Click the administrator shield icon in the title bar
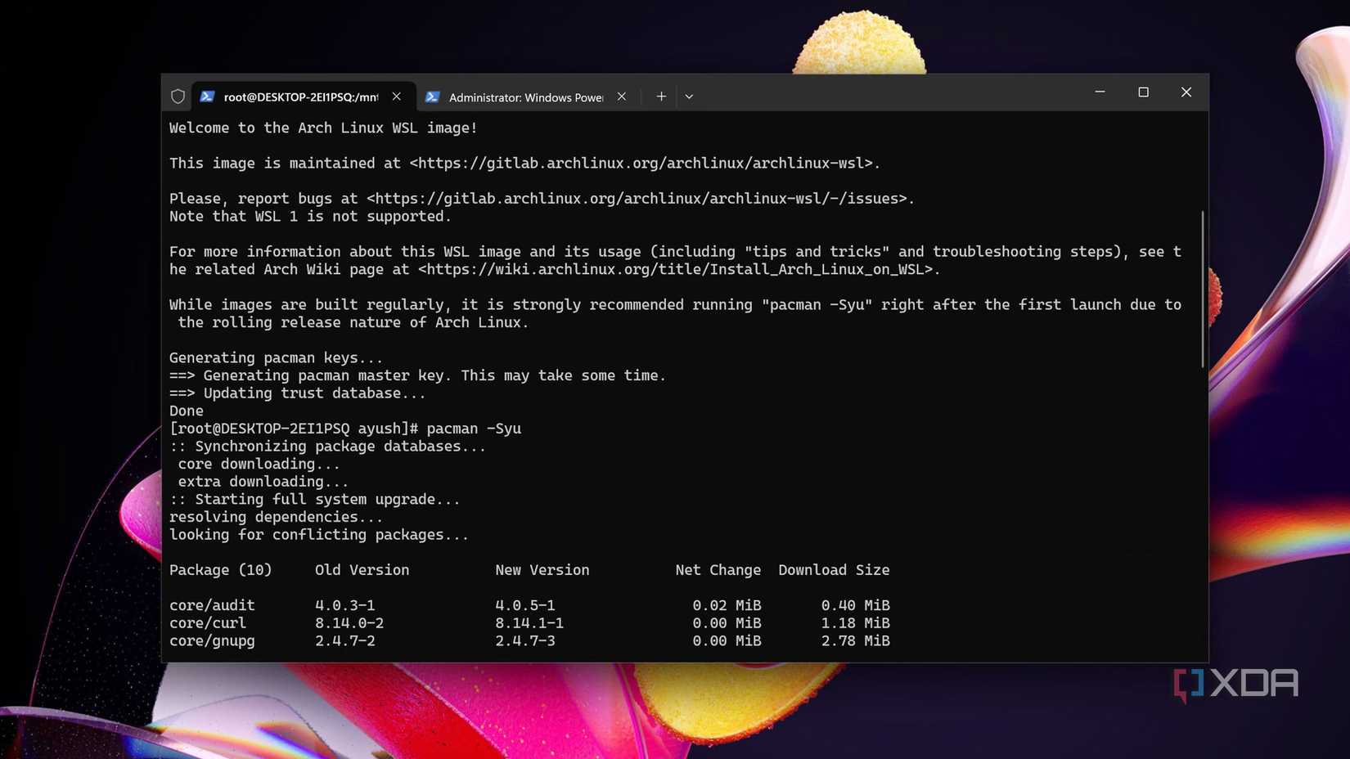Screen dimensions: 1350x759 pyautogui.click(x=178, y=96)
